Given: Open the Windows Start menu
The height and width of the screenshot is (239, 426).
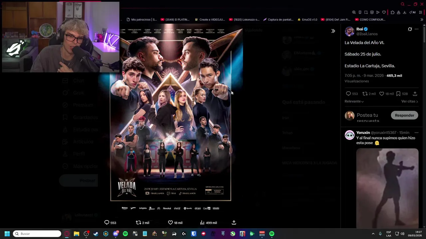Looking at the screenshot, I should coord(7,234).
